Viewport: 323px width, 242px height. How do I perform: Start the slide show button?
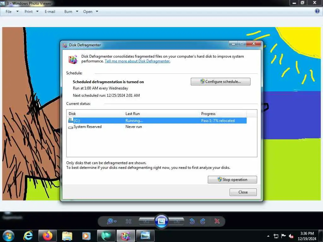(161, 222)
